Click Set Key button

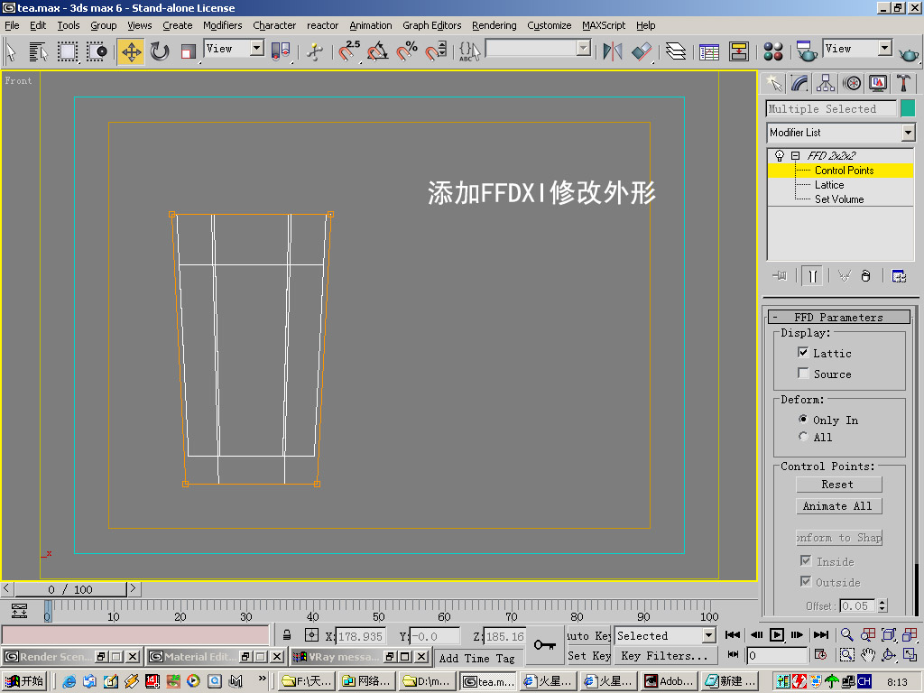tap(588, 655)
